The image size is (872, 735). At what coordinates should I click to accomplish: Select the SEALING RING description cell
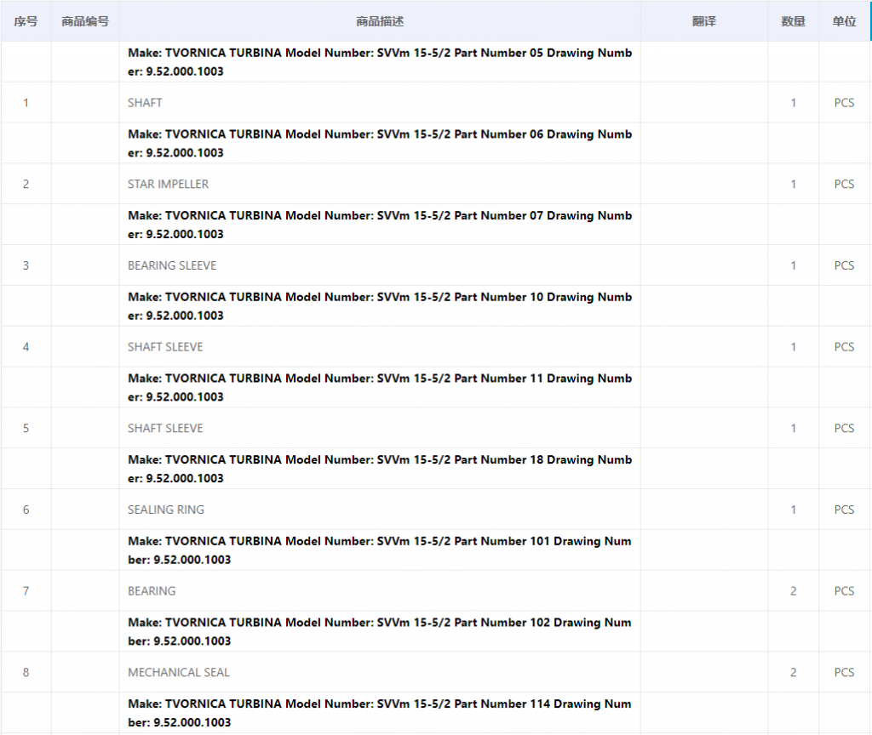pos(166,510)
